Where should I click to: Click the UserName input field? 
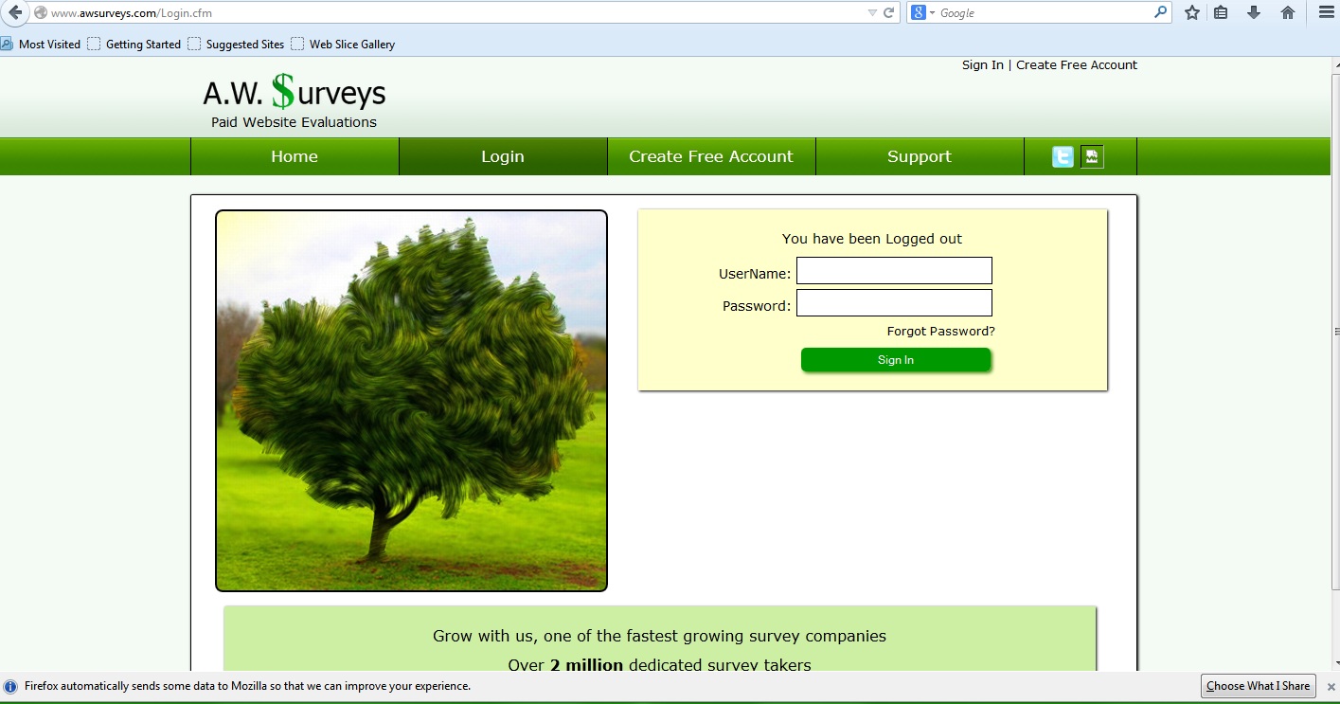click(x=894, y=271)
